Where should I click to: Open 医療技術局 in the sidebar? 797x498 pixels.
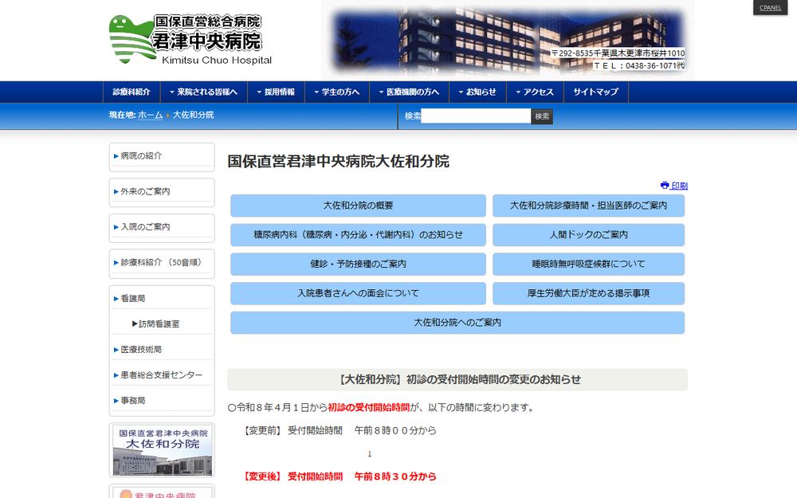(162, 350)
